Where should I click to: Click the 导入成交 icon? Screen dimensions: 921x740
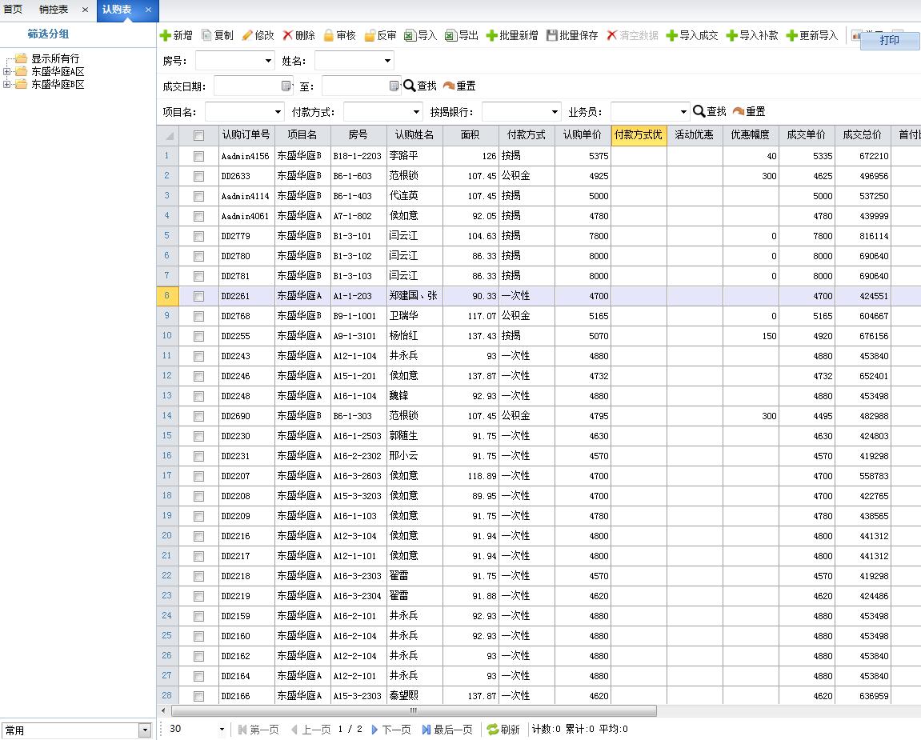point(672,36)
